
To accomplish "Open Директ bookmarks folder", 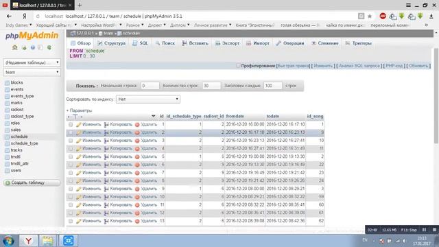I will pos(157,25).
